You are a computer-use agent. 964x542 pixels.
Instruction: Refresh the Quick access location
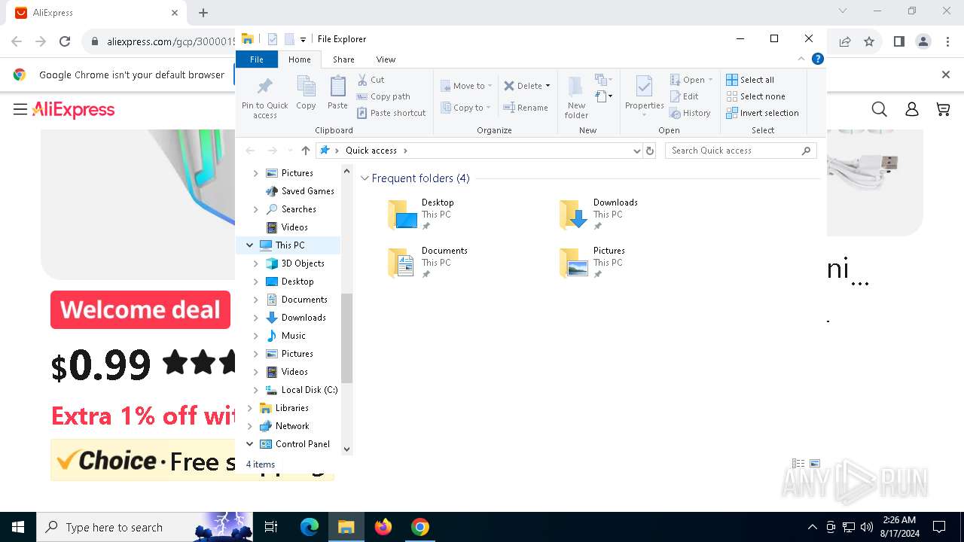[650, 151]
